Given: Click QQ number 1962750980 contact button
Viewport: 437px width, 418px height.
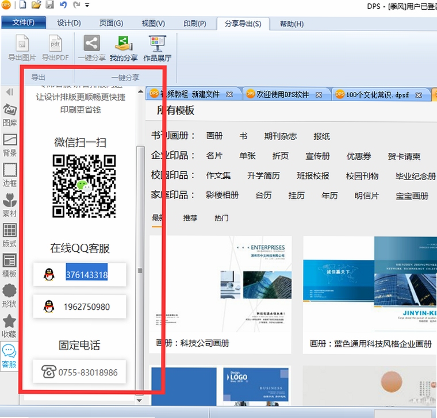Looking at the screenshot, I should pos(80,307).
